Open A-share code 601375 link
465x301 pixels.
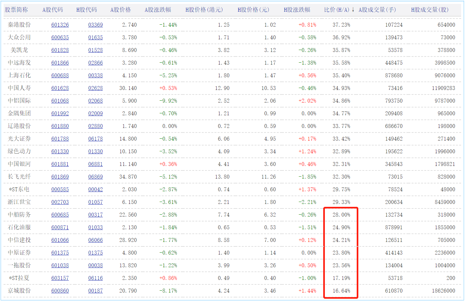60,253
